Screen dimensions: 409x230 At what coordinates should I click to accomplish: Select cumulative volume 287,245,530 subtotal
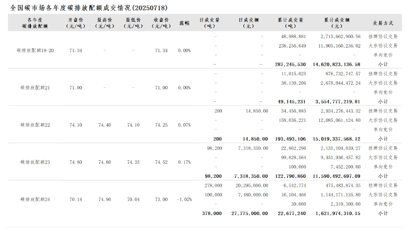point(290,64)
